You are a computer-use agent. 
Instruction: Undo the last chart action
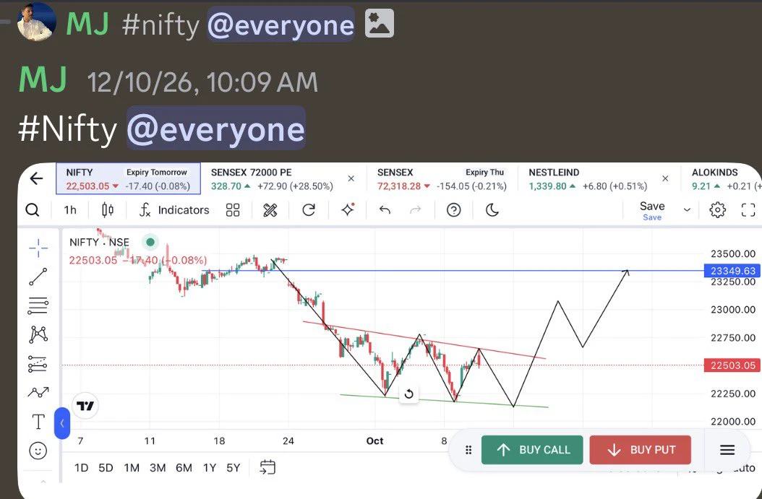(x=385, y=209)
